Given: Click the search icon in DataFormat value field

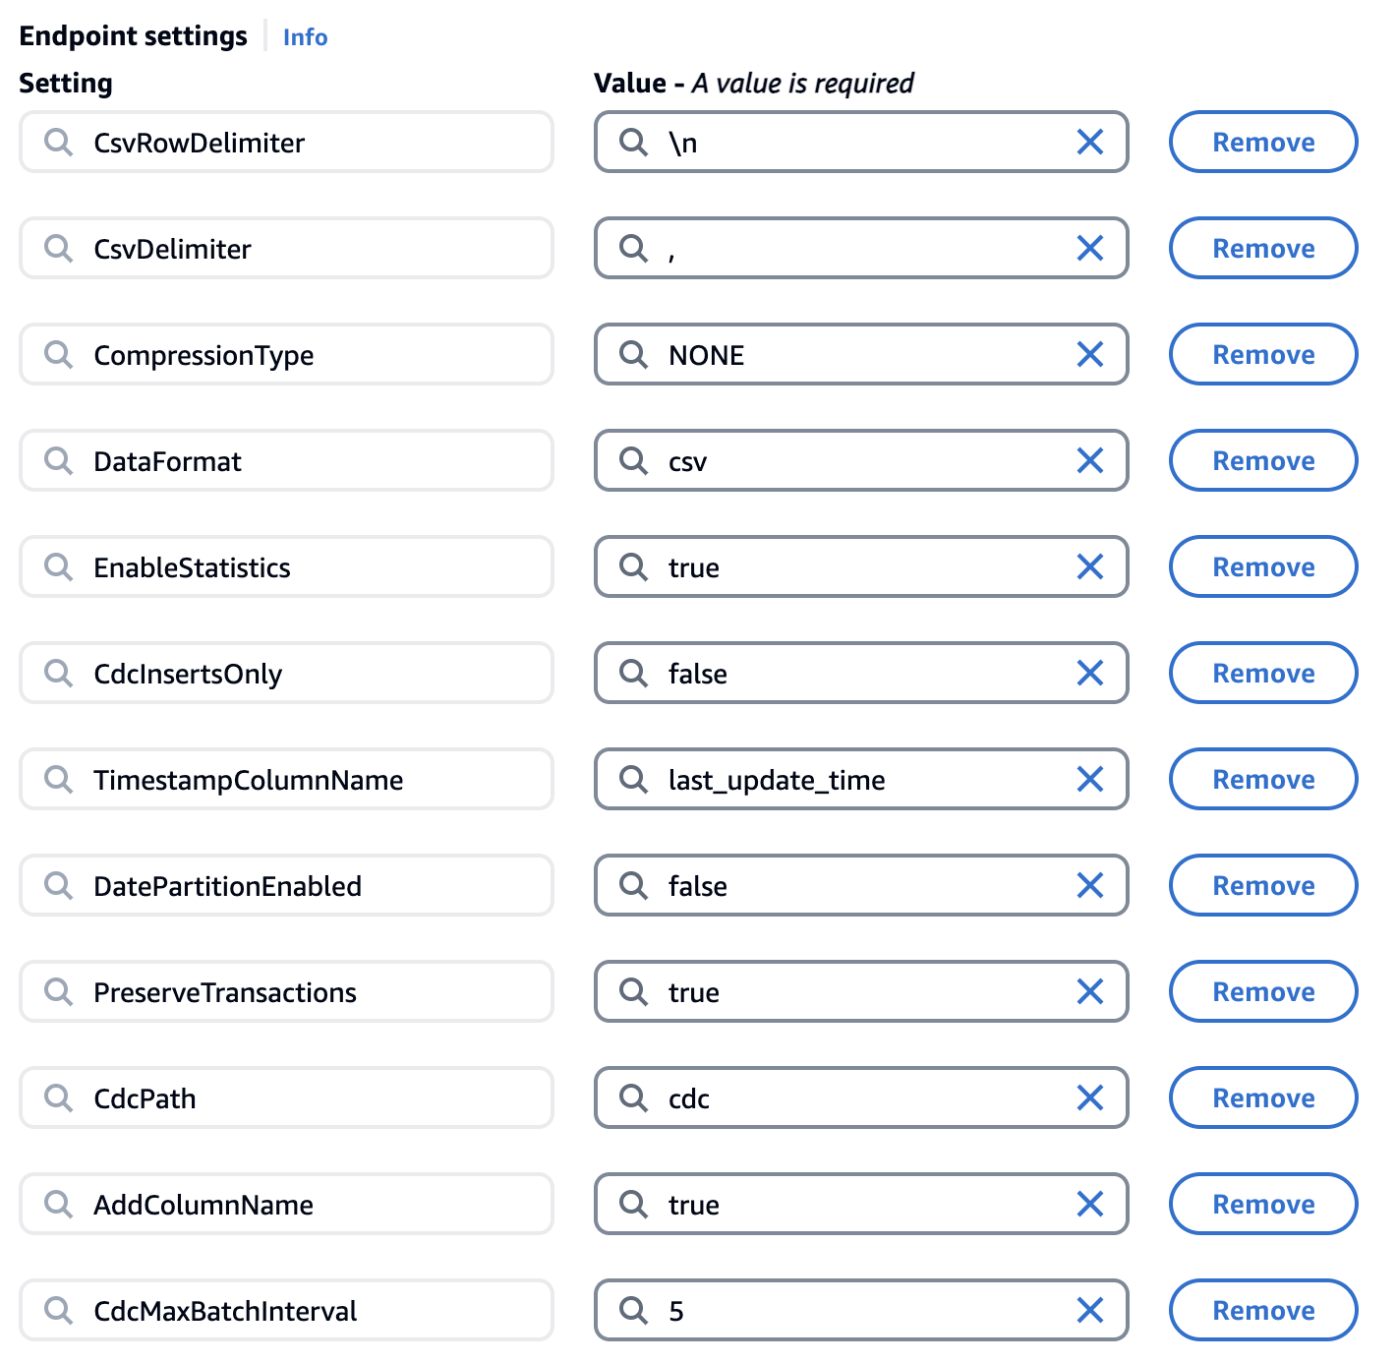Looking at the screenshot, I should click(632, 460).
